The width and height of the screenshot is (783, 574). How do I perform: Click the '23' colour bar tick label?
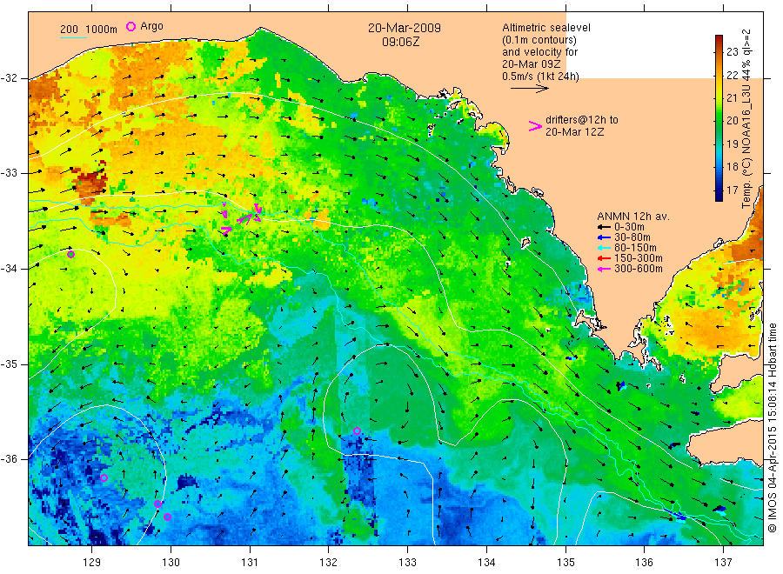(732, 51)
